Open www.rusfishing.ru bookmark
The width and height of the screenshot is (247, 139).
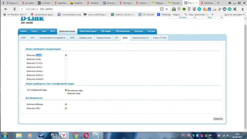point(96,15)
